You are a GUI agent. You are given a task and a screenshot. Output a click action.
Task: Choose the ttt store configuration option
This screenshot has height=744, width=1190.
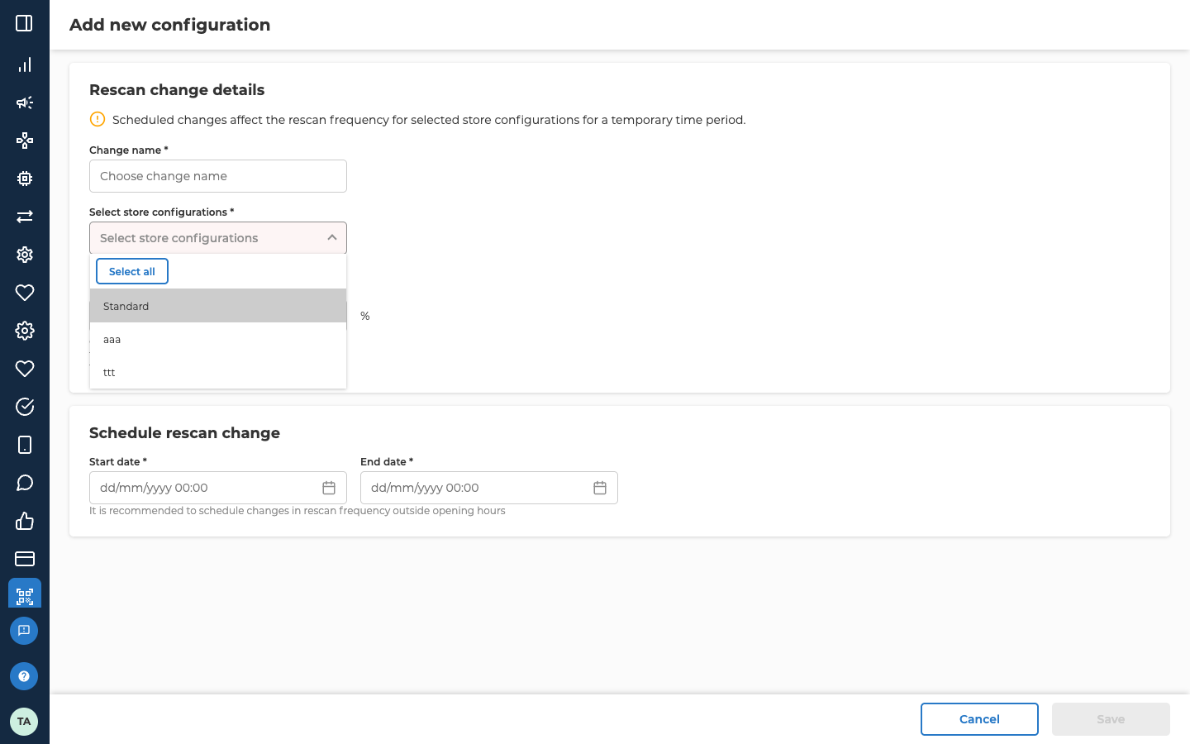click(x=218, y=372)
